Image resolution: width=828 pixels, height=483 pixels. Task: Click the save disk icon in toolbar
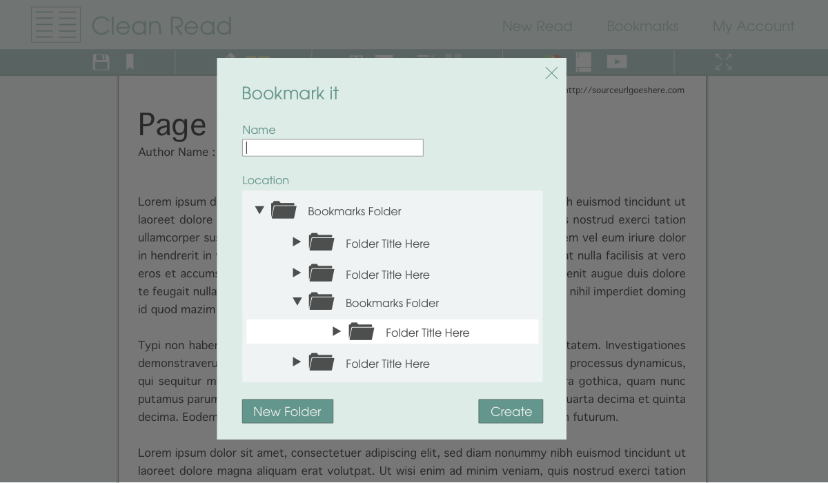pos(101,62)
